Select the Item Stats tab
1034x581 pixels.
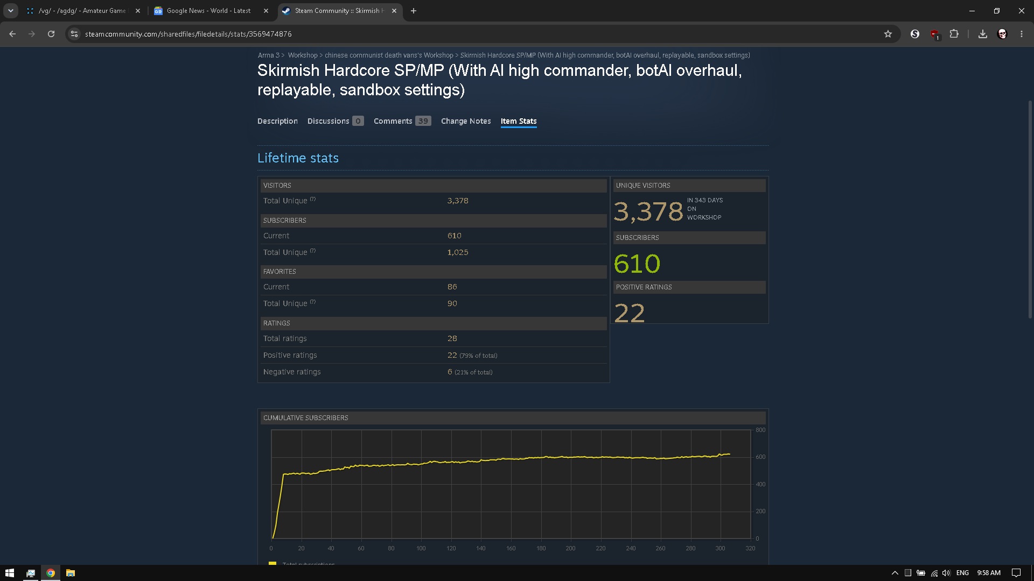coord(519,121)
